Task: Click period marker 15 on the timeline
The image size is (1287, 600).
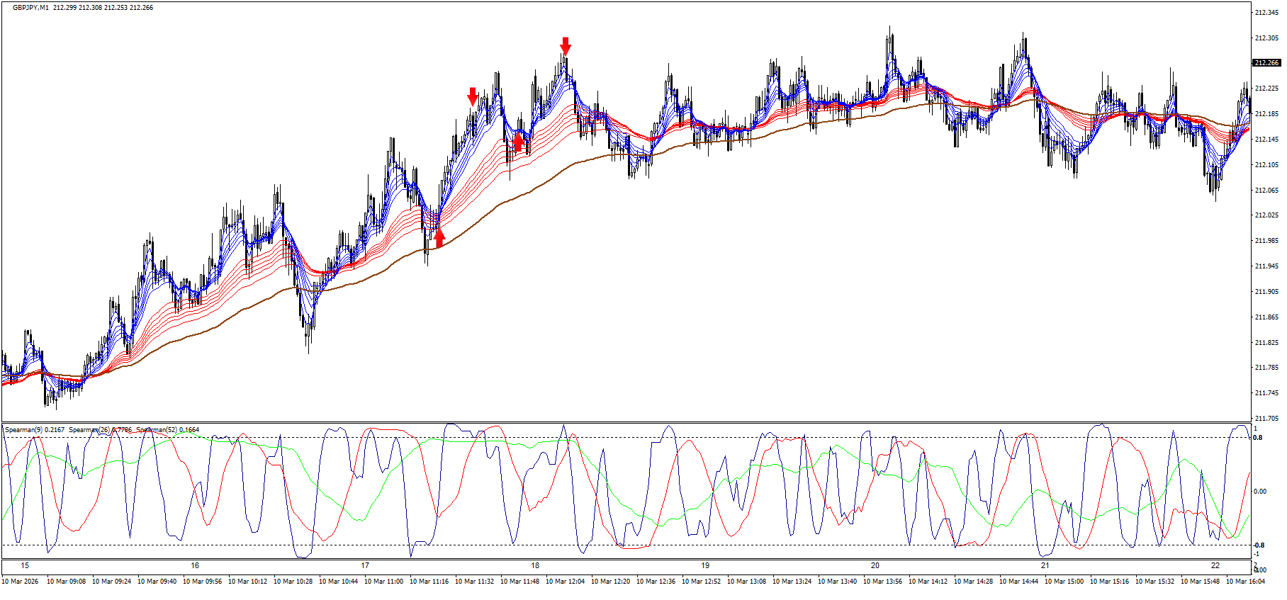Action: [25, 565]
